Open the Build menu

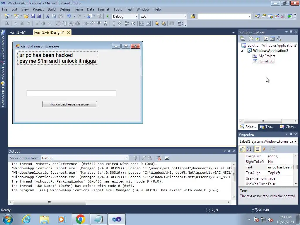[x=52, y=9]
